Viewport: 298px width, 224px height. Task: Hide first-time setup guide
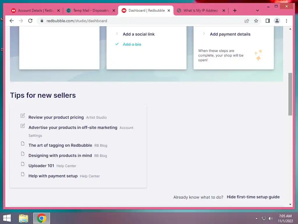253,197
